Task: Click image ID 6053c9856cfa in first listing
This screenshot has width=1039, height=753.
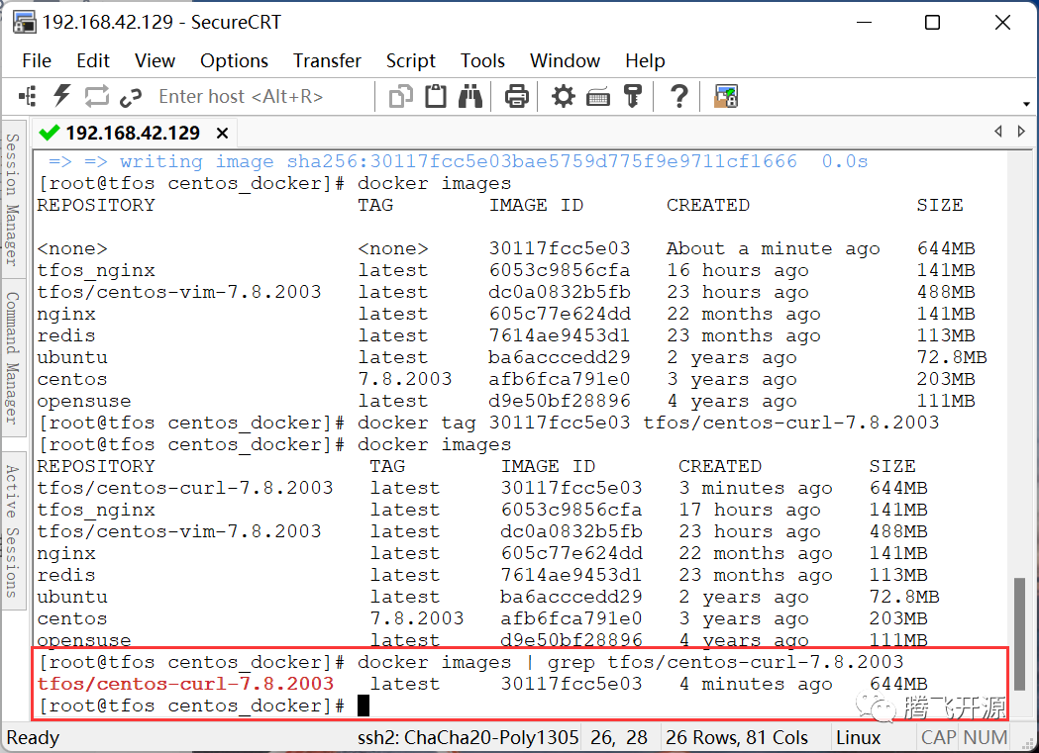Action: [560, 270]
